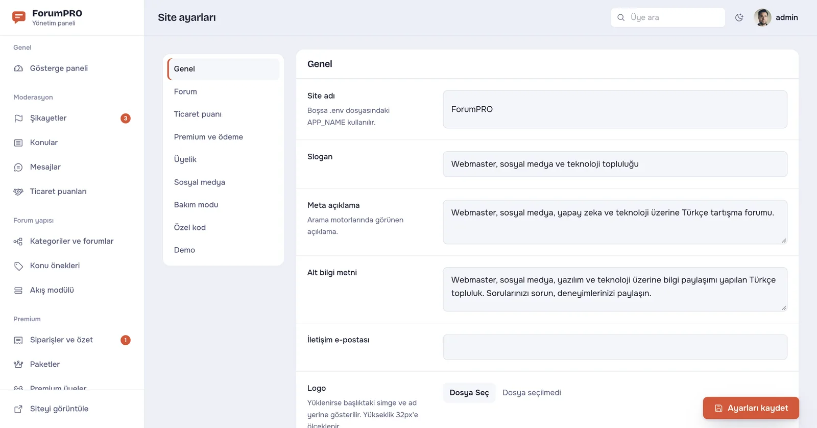Toggle dark mode moon icon
This screenshot has width=817, height=428.
point(739,17)
